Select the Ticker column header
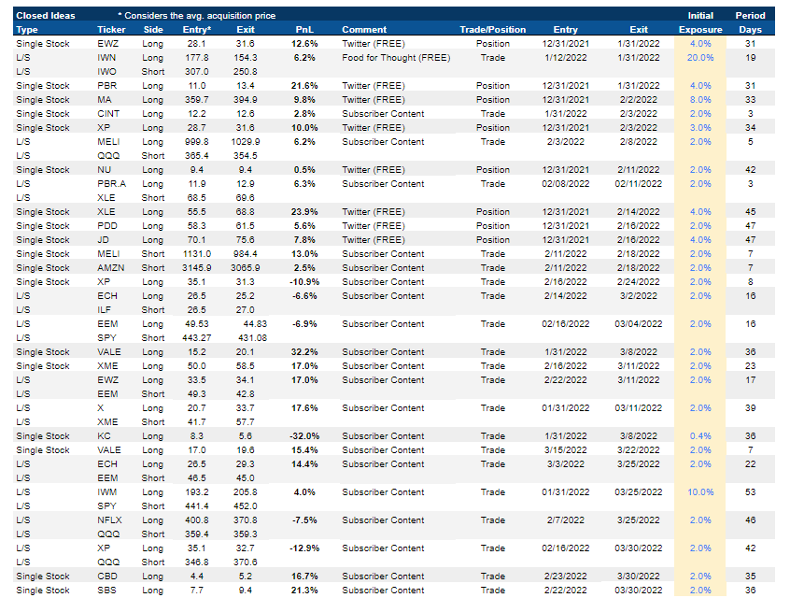This screenshot has width=790, height=612. coord(111,30)
